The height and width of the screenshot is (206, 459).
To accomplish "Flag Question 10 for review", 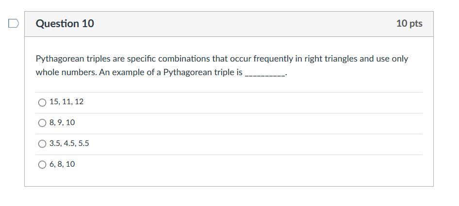I will coord(14,24).
